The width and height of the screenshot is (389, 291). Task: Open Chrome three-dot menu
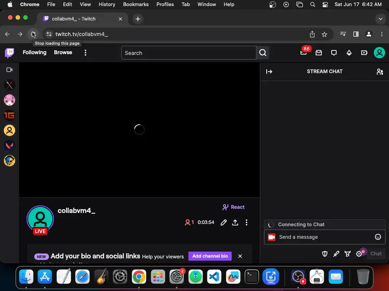click(x=381, y=34)
